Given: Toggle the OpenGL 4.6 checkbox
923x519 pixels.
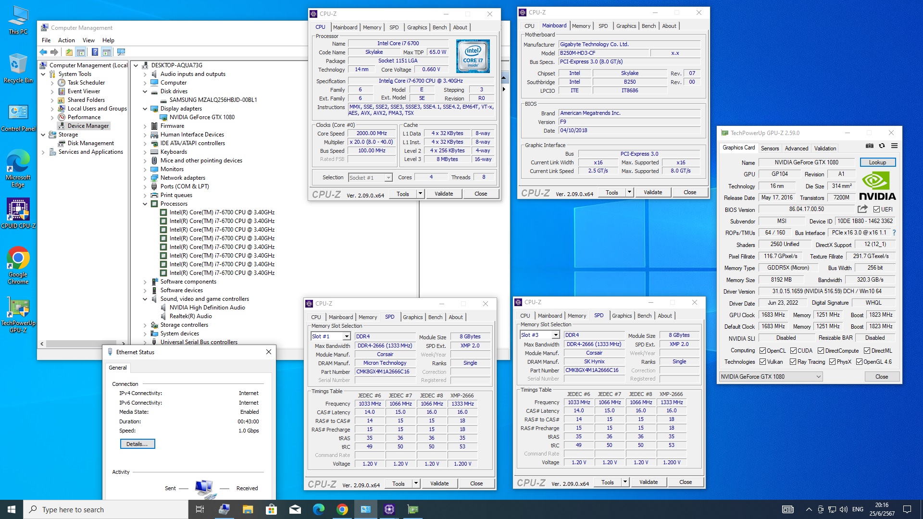Looking at the screenshot, I should tap(859, 362).
